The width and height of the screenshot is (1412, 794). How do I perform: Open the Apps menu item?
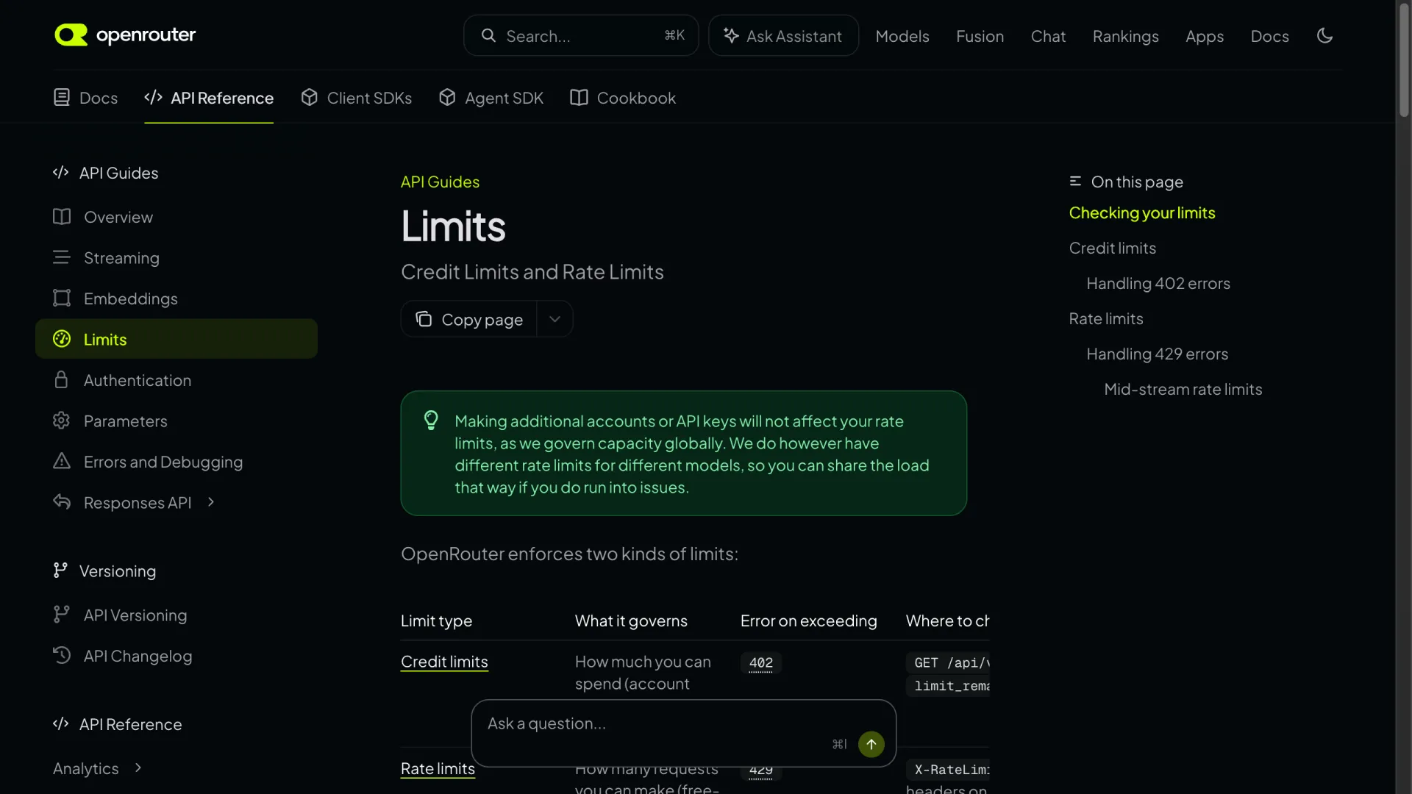pyautogui.click(x=1205, y=36)
